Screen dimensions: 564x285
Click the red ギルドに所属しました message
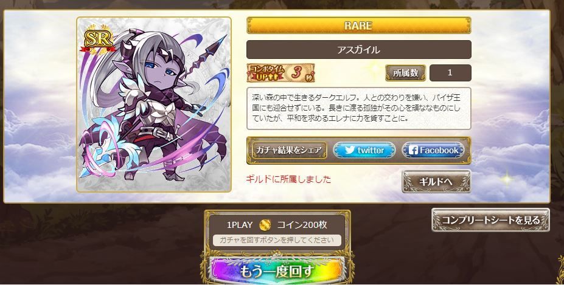288,179
